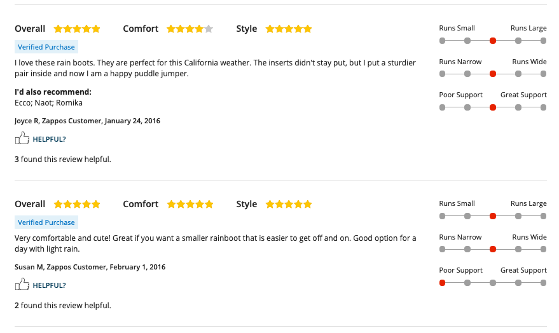The height and width of the screenshot is (333, 559).
Task: Click rightmost Runs Large dot in first review
Action: [543, 41]
